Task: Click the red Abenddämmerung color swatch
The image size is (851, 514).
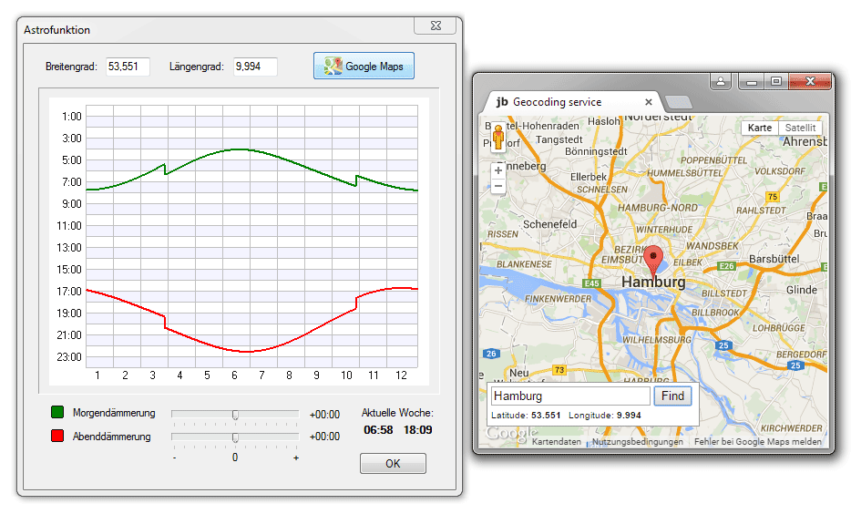Action: (x=57, y=436)
